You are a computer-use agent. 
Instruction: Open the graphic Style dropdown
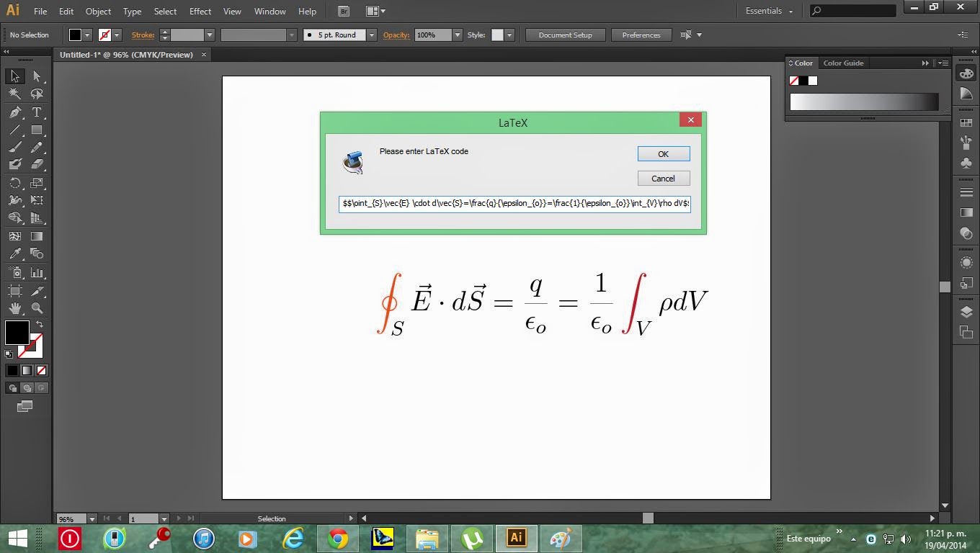[509, 35]
